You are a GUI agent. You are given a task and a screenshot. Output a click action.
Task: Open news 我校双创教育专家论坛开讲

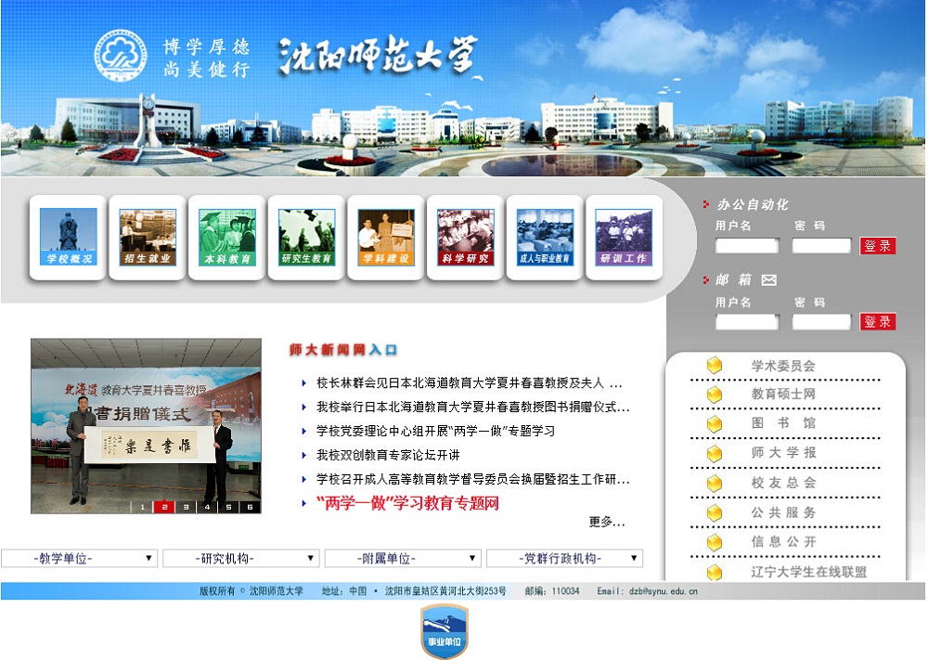tap(388, 455)
